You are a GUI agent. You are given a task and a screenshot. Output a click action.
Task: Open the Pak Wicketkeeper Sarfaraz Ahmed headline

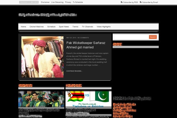click(86, 45)
